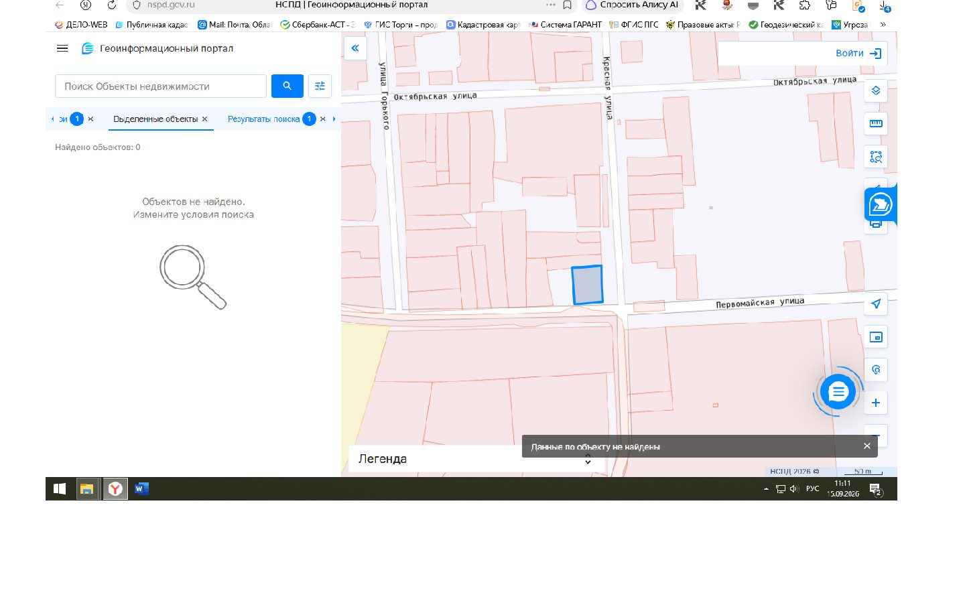
Task: Open Word from the Windows taskbar
Action: (141, 488)
